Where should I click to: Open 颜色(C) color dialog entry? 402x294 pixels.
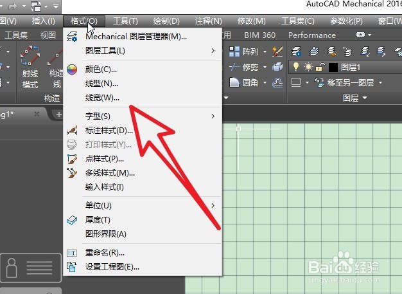(143, 69)
